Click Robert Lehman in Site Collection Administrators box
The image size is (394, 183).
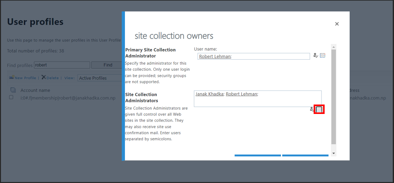pyautogui.click(x=241, y=94)
